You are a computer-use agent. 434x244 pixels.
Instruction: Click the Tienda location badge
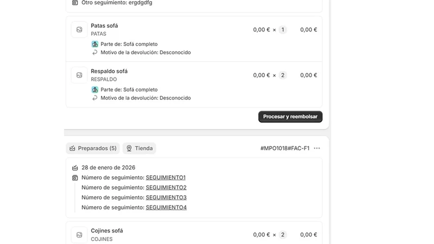pos(139,148)
